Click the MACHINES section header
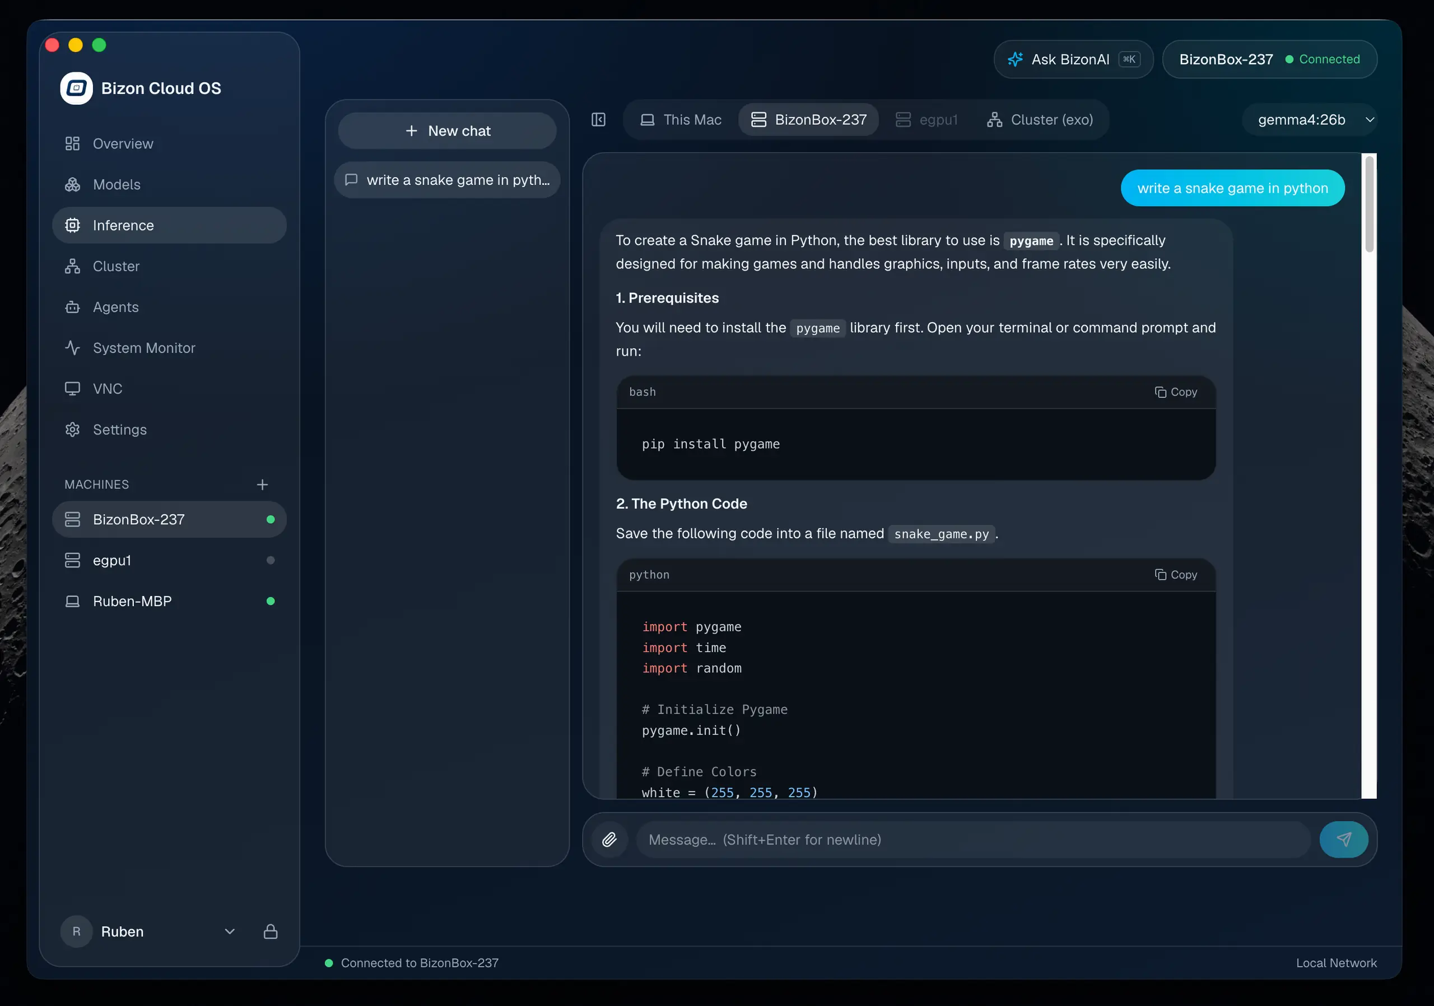This screenshot has width=1434, height=1006. (x=97, y=485)
